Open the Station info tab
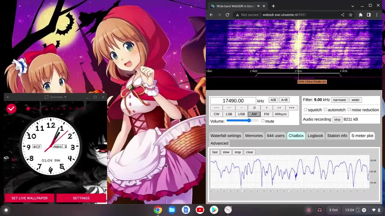The height and width of the screenshot is (216, 385). (337, 136)
